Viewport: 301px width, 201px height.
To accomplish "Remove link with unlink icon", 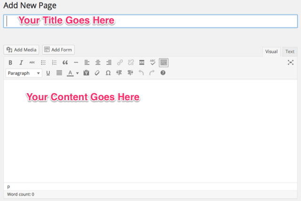I will [131, 63].
